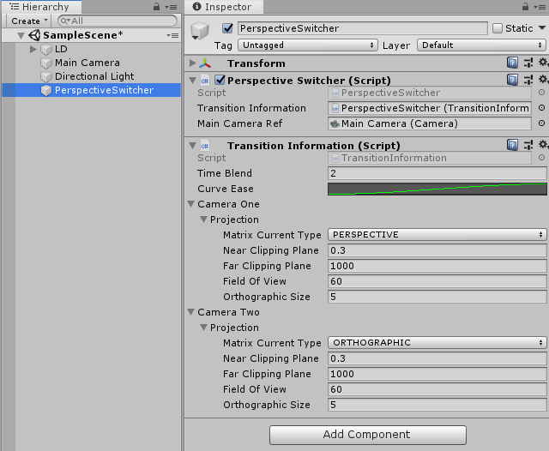This screenshot has width=549, height=451.
Task: Click the Unity logo beside SampleScene
Action: (34, 35)
